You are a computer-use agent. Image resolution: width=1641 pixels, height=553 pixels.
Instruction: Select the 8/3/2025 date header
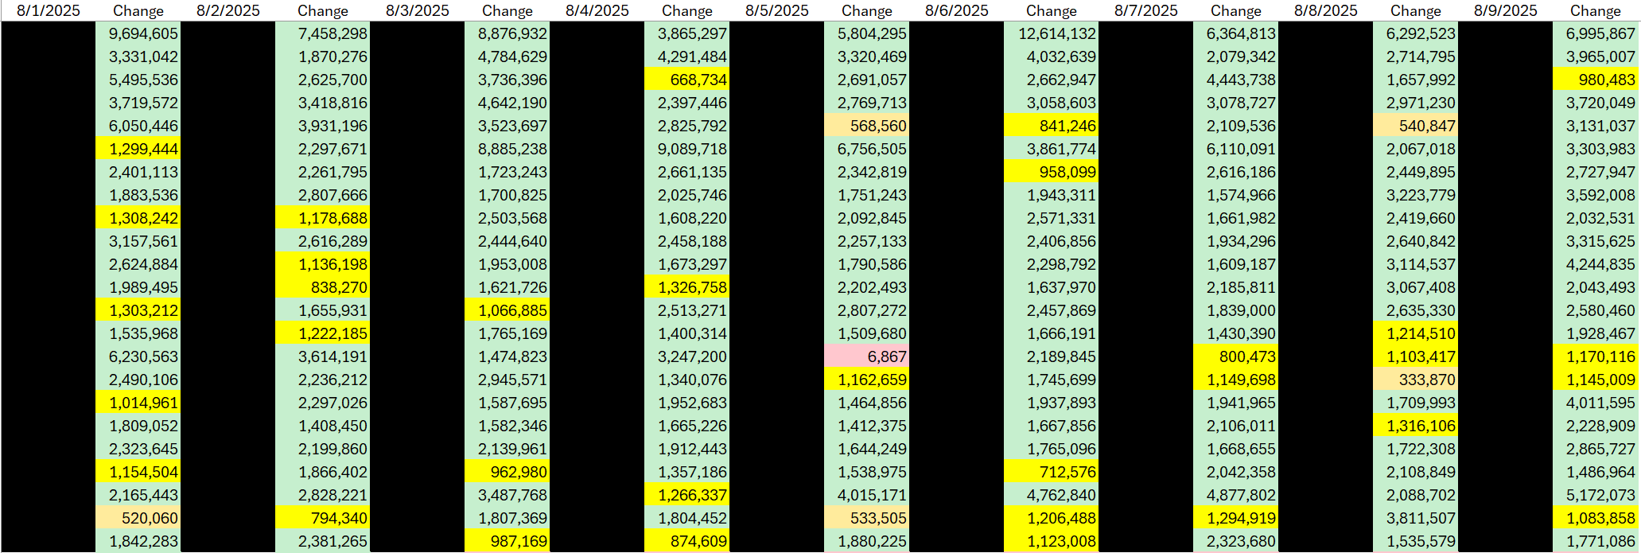pos(418,11)
